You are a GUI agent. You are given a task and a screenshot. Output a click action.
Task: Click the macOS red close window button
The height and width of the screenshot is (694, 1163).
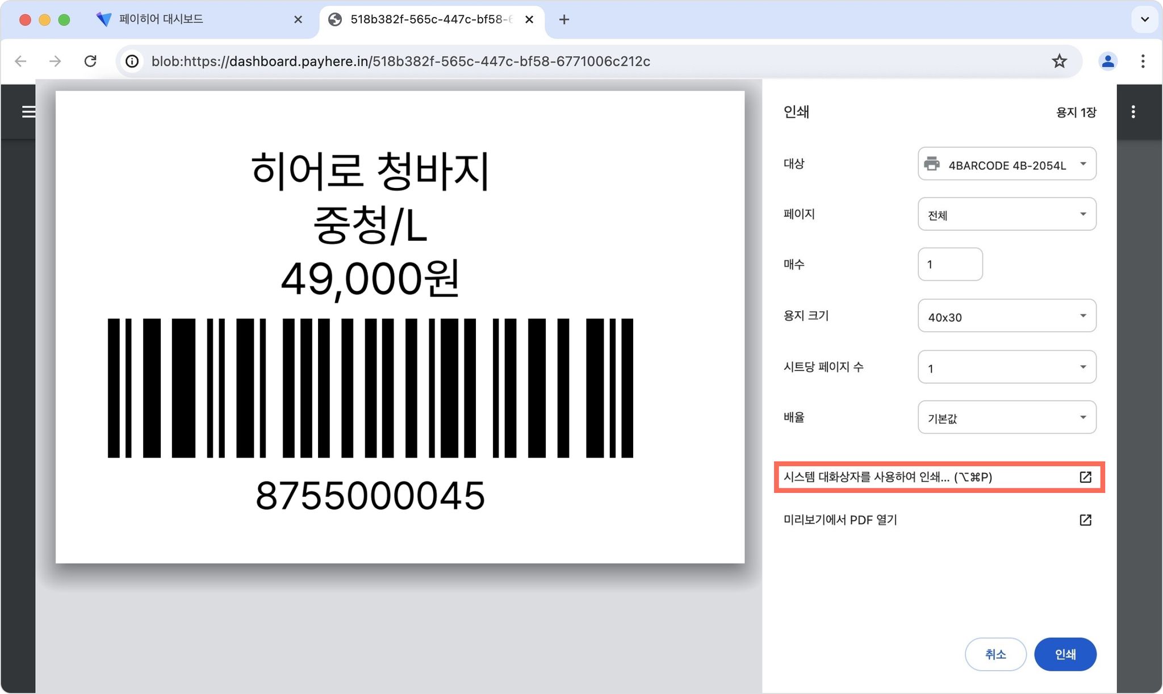tap(25, 20)
